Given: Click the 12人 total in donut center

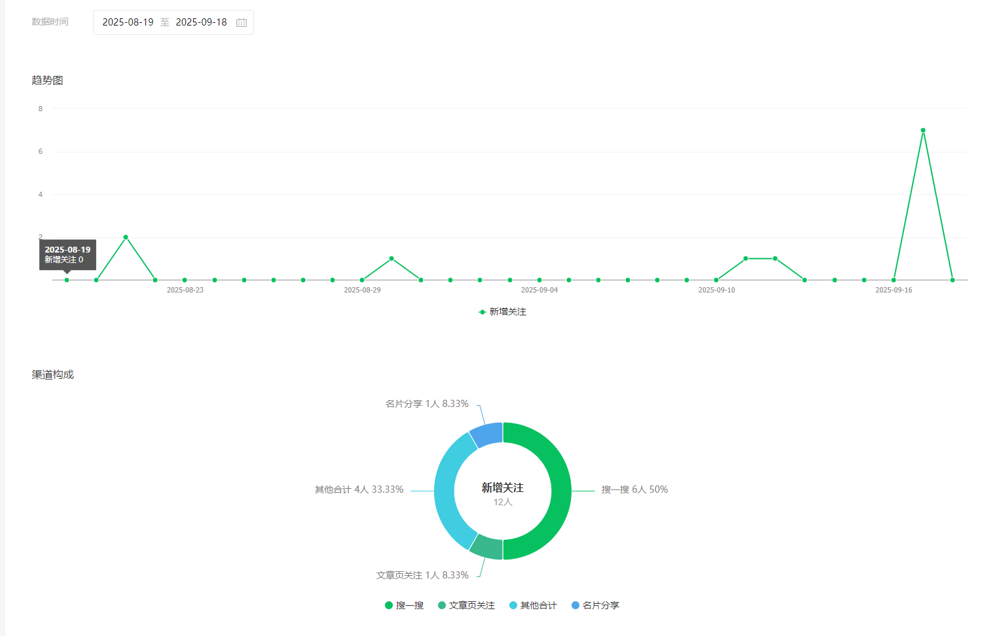Looking at the screenshot, I should [x=503, y=502].
